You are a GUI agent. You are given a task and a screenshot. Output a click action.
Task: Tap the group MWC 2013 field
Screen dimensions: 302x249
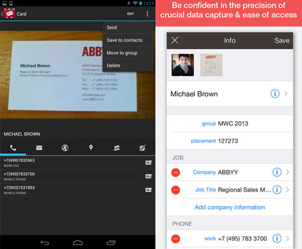230,124
